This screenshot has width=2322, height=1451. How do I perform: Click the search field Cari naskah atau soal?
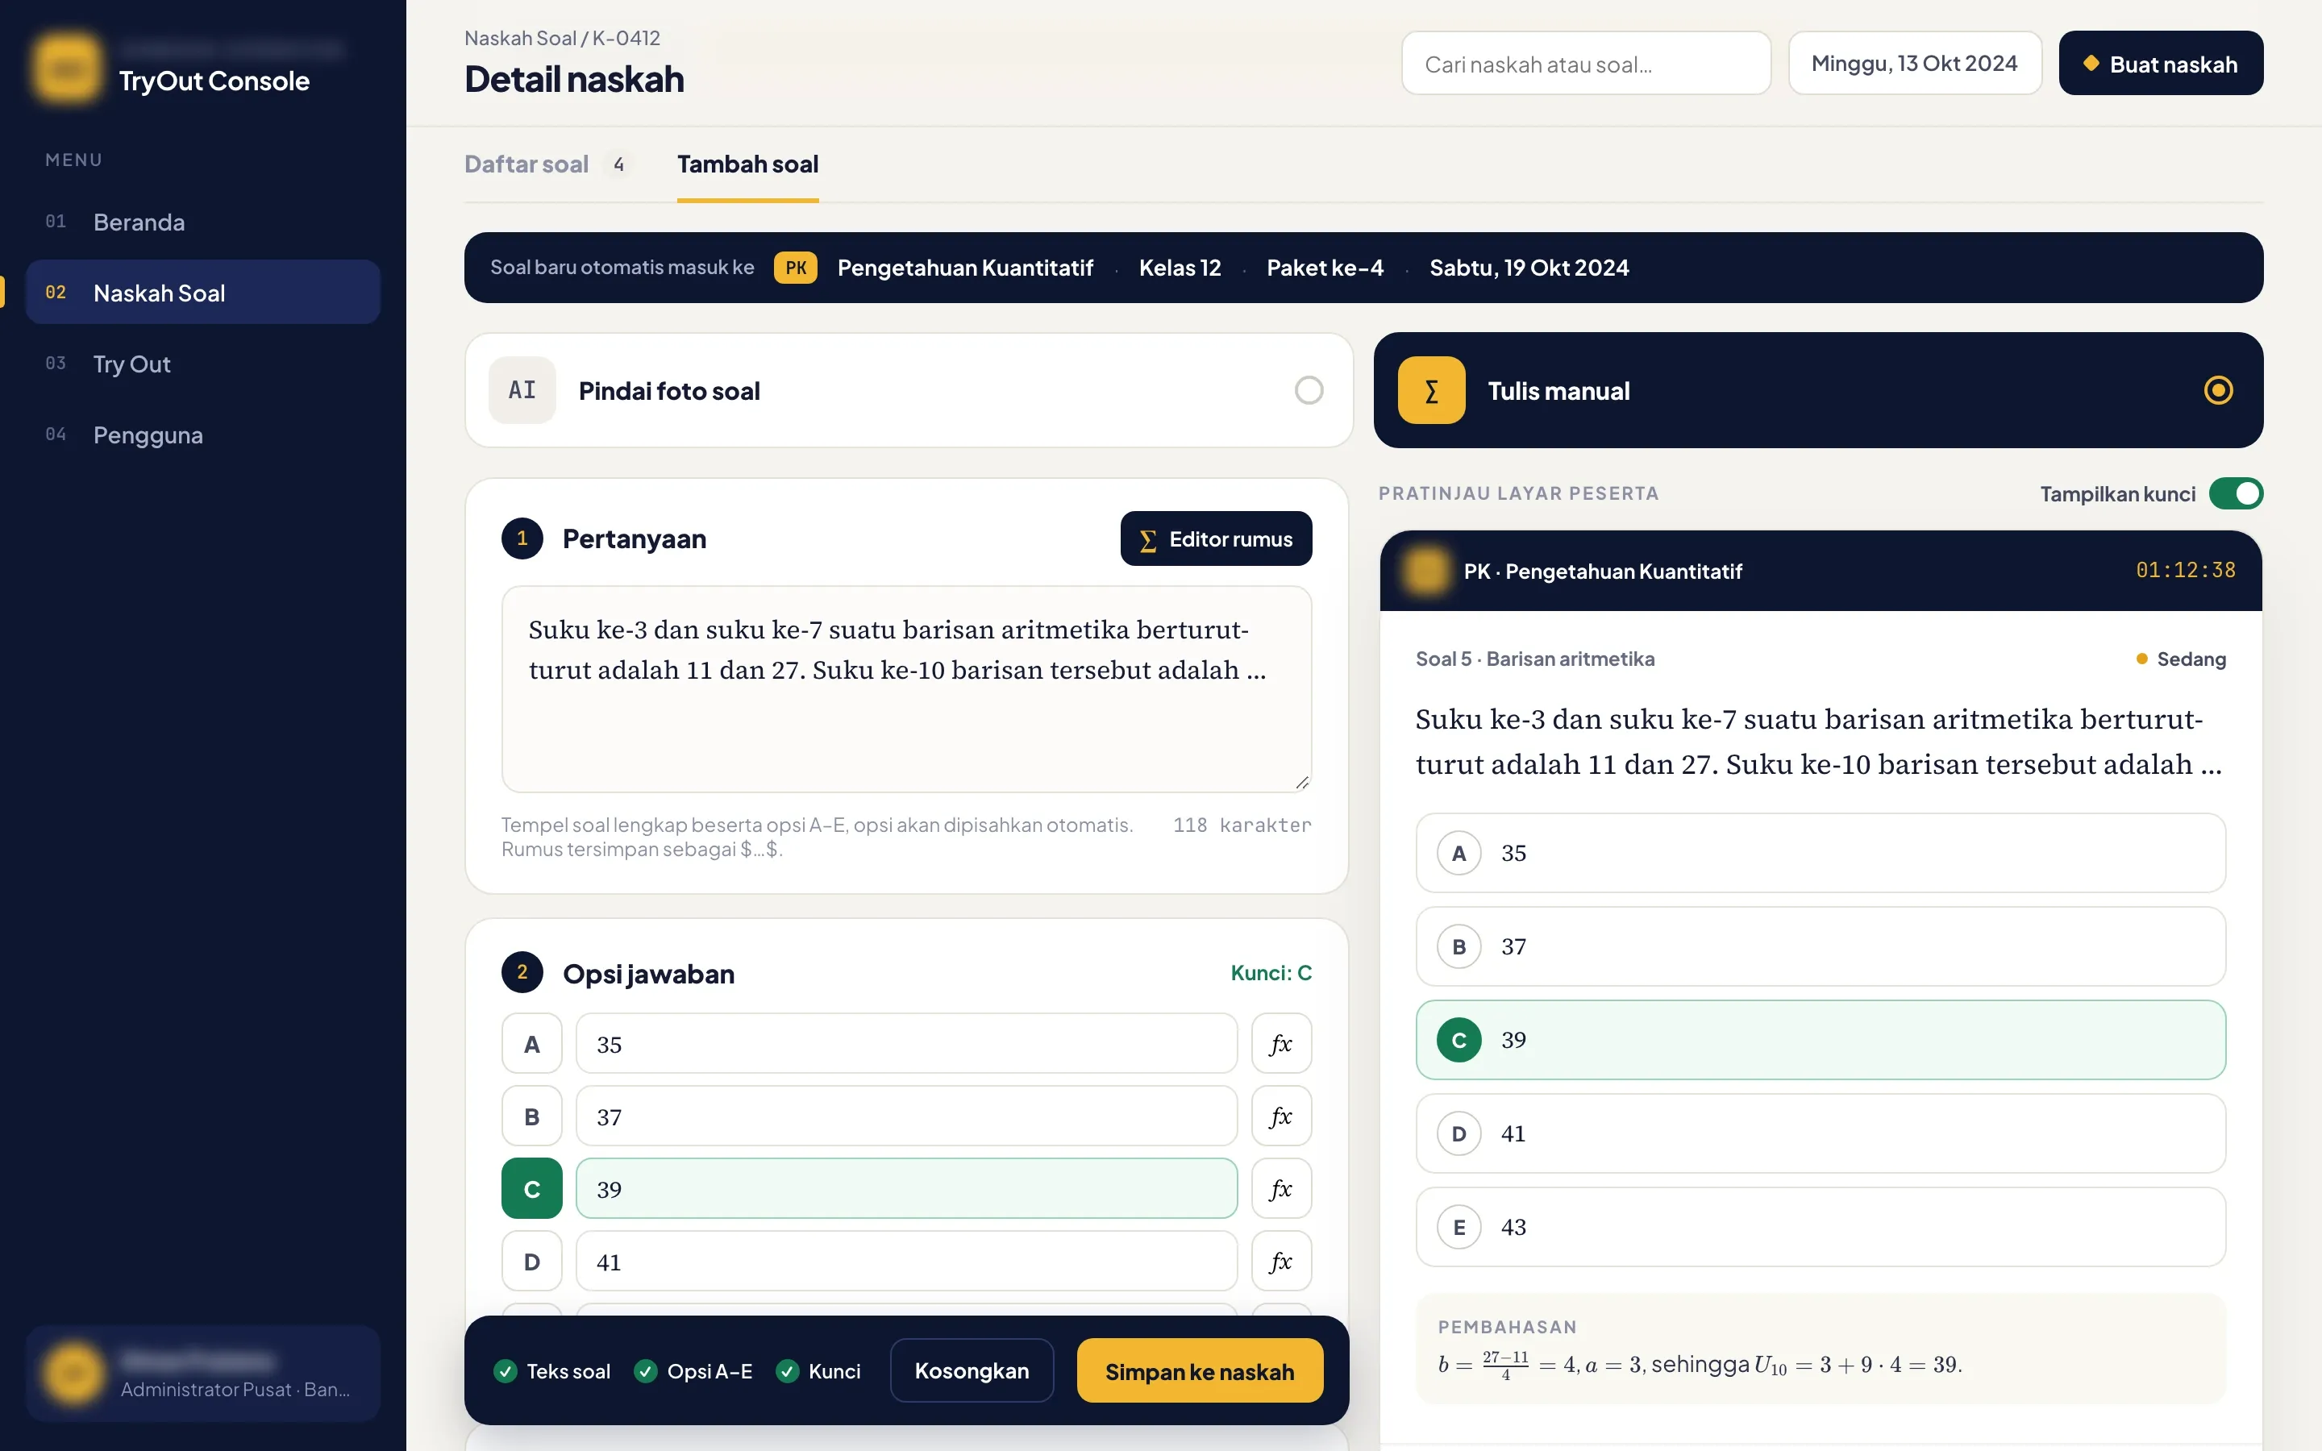[1586, 64]
